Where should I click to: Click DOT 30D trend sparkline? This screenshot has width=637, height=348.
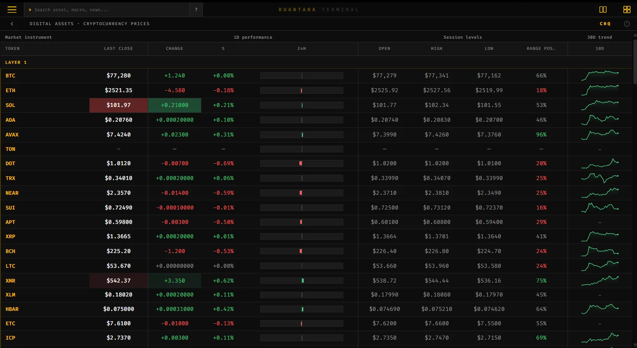599,163
